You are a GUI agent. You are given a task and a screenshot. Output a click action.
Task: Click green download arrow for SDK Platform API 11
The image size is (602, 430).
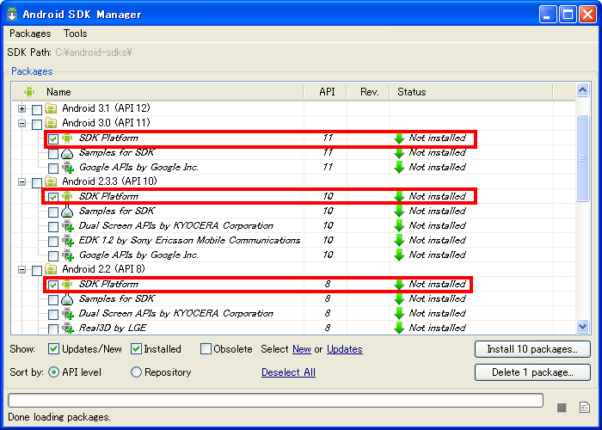coord(399,138)
